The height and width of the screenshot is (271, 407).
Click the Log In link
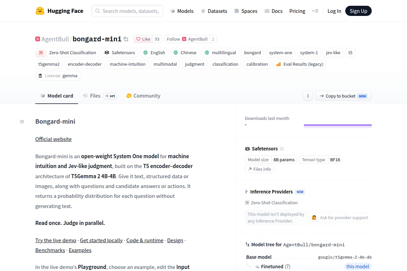pos(334,11)
